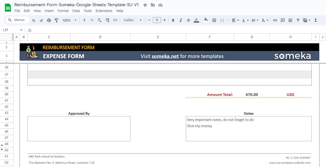Insert a comment

tap(283, 20)
